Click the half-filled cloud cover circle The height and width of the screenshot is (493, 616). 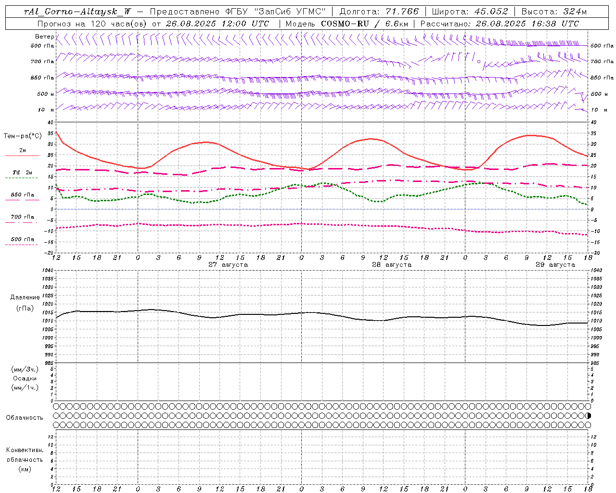coord(588,415)
